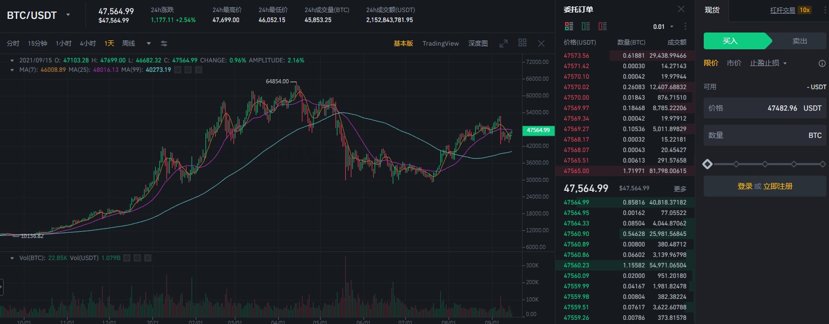Click the left edge panel expand handle
Screen dimensions: 829x324
tap(2, 287)
